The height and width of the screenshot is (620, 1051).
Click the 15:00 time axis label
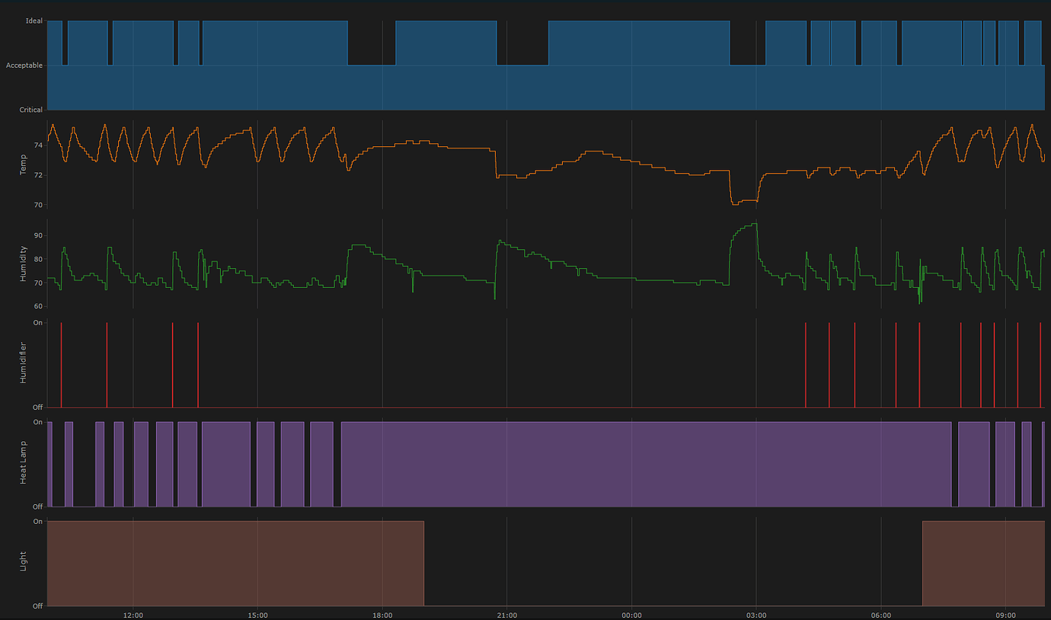coord(258,615)
